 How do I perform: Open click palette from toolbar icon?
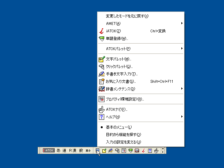117,151
